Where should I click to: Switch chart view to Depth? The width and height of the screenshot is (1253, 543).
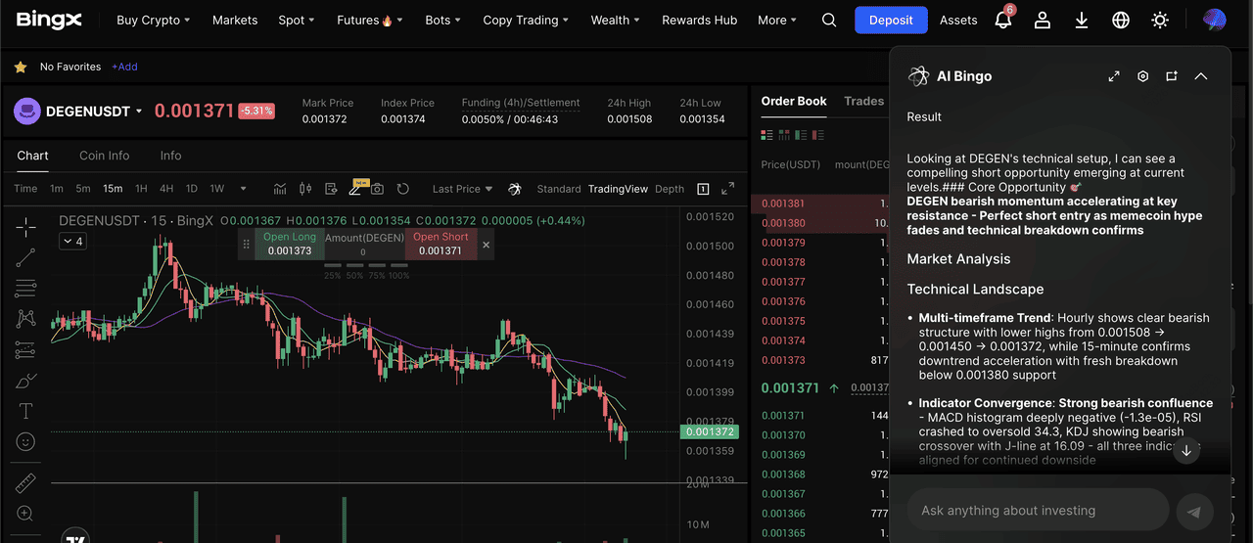click(670, 189)
